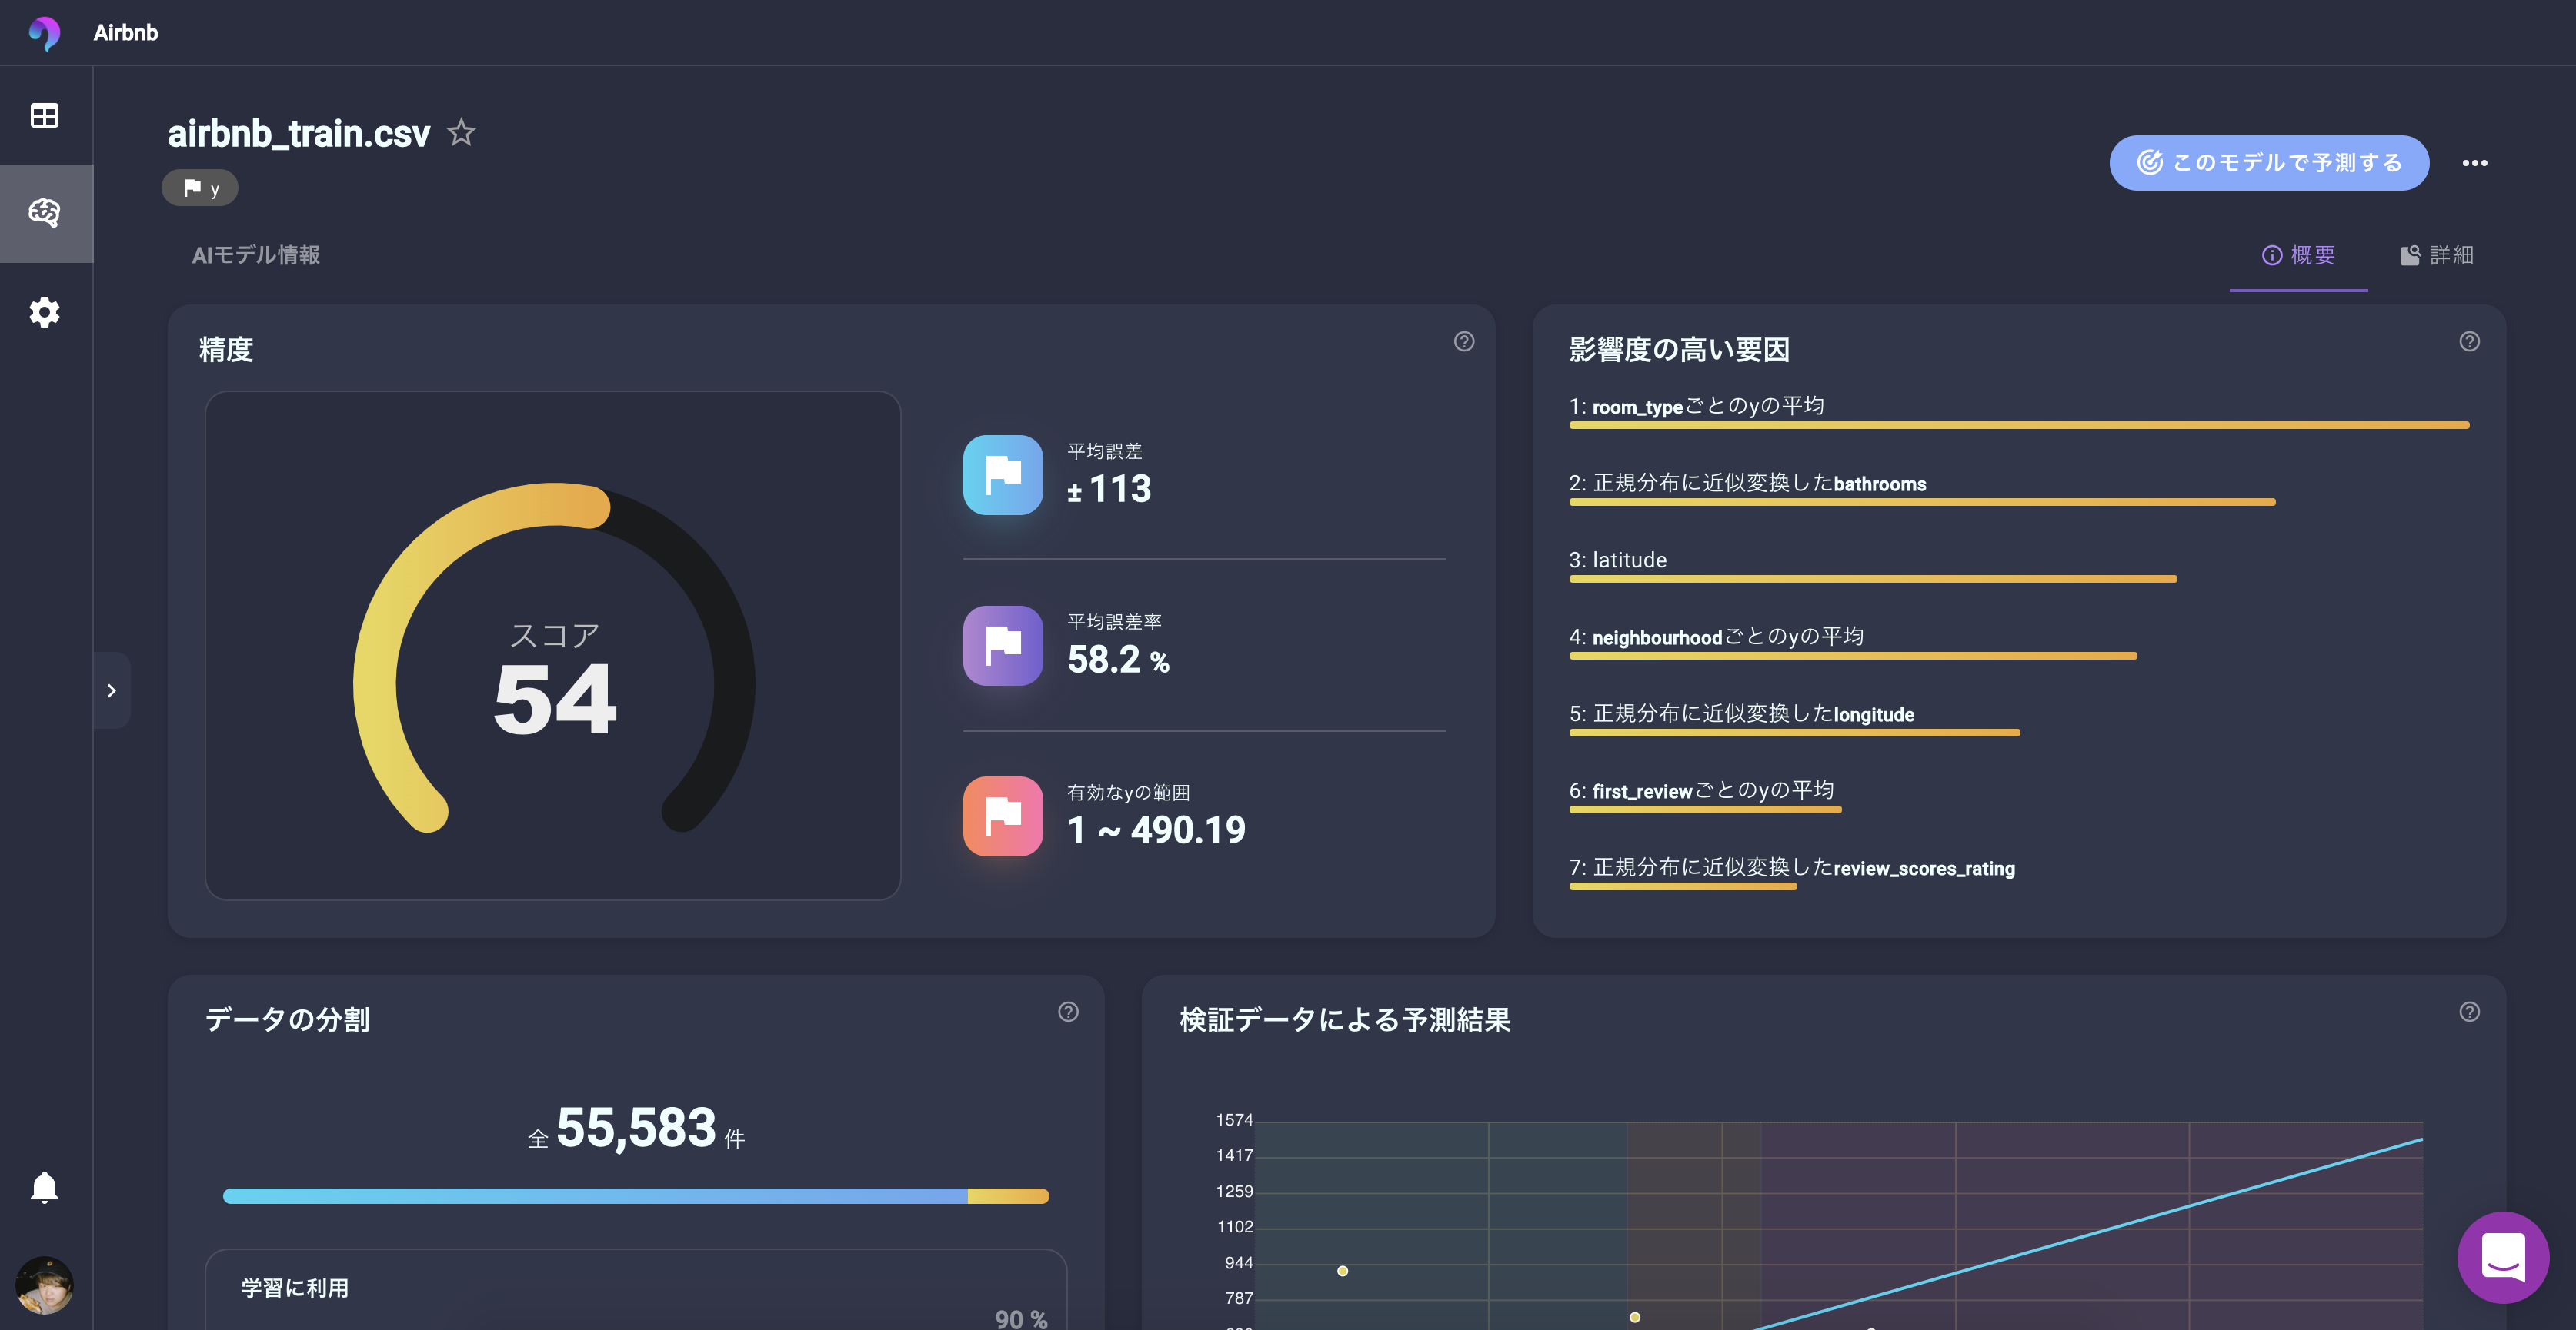Favorite airbnb_train.csv with the star icon

tap(461, 132)
